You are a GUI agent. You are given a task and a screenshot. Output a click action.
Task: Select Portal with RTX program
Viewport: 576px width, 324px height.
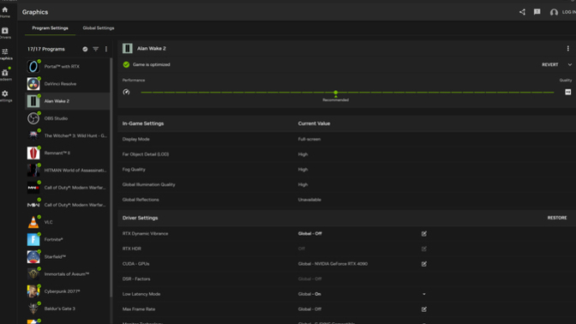(x=67, y=67)
